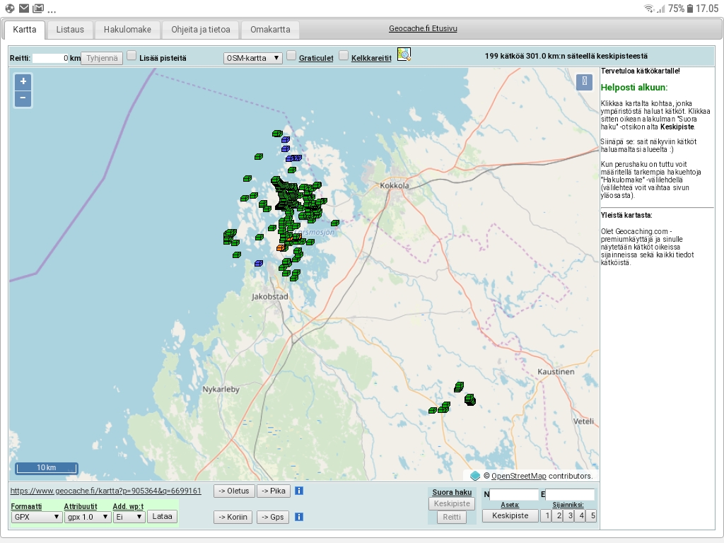724x543 pixels.
Task: Follow the Geocache.fi Etusivu link
Action: tap(423, 29)
